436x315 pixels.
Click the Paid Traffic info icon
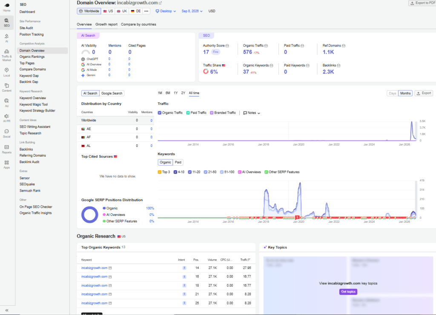click(302, 46)
